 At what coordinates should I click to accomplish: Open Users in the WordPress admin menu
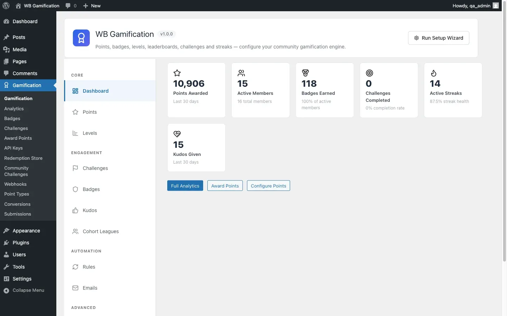[28, 255]
